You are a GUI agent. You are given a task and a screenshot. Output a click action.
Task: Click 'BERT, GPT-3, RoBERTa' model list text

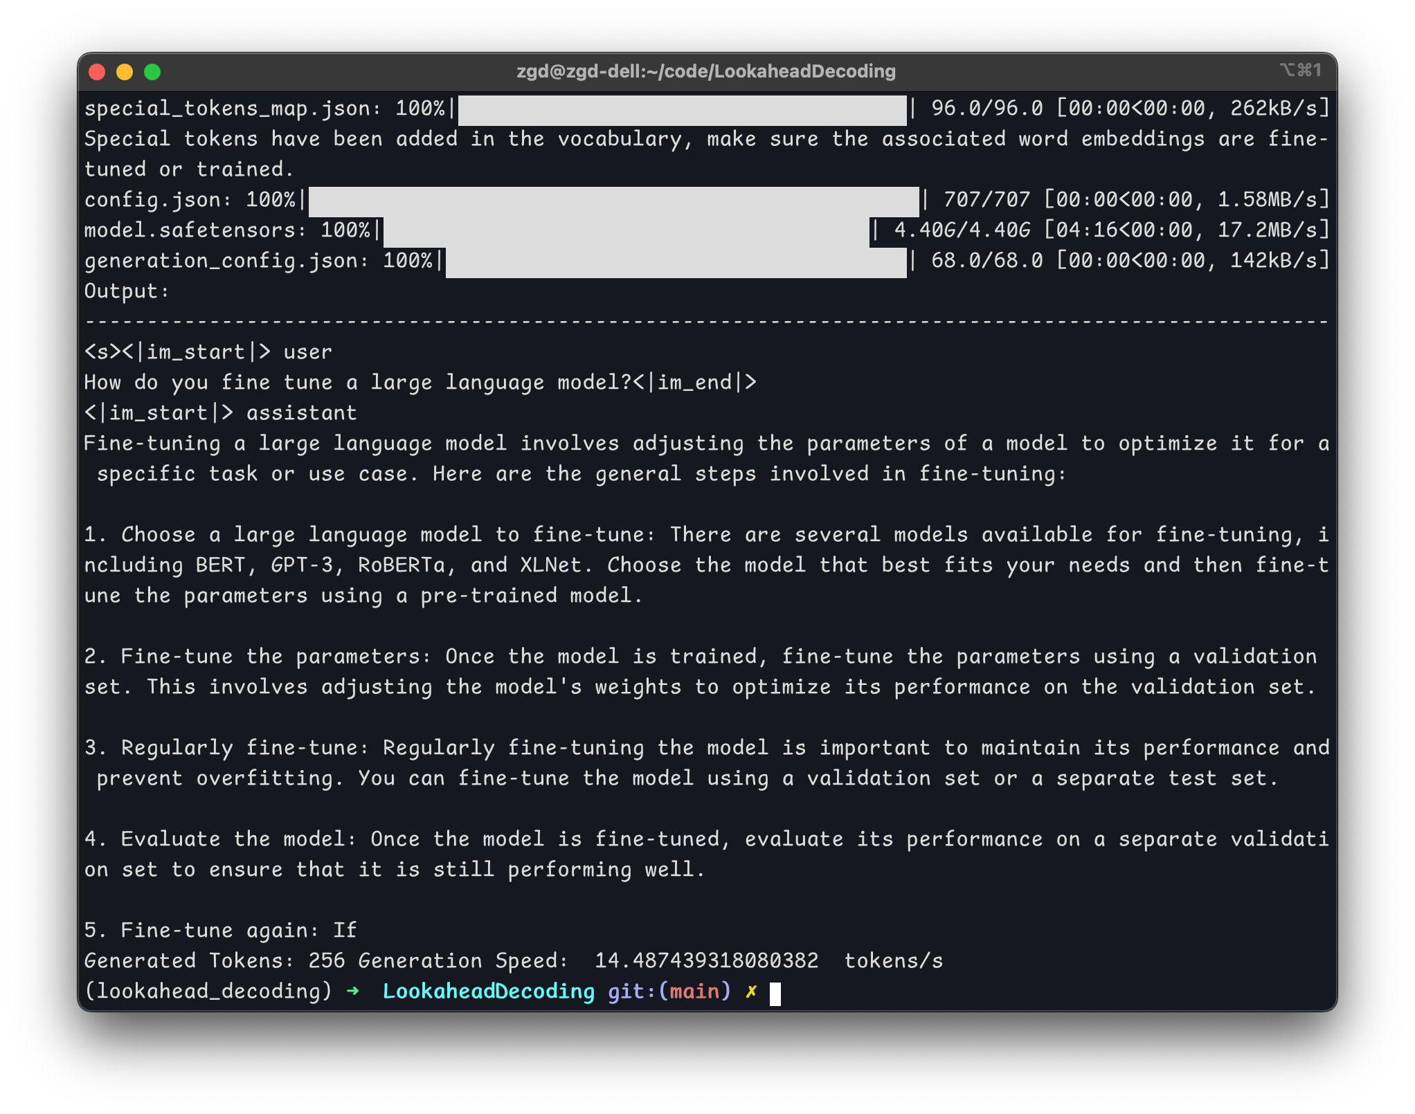click(x=320, y=565)
